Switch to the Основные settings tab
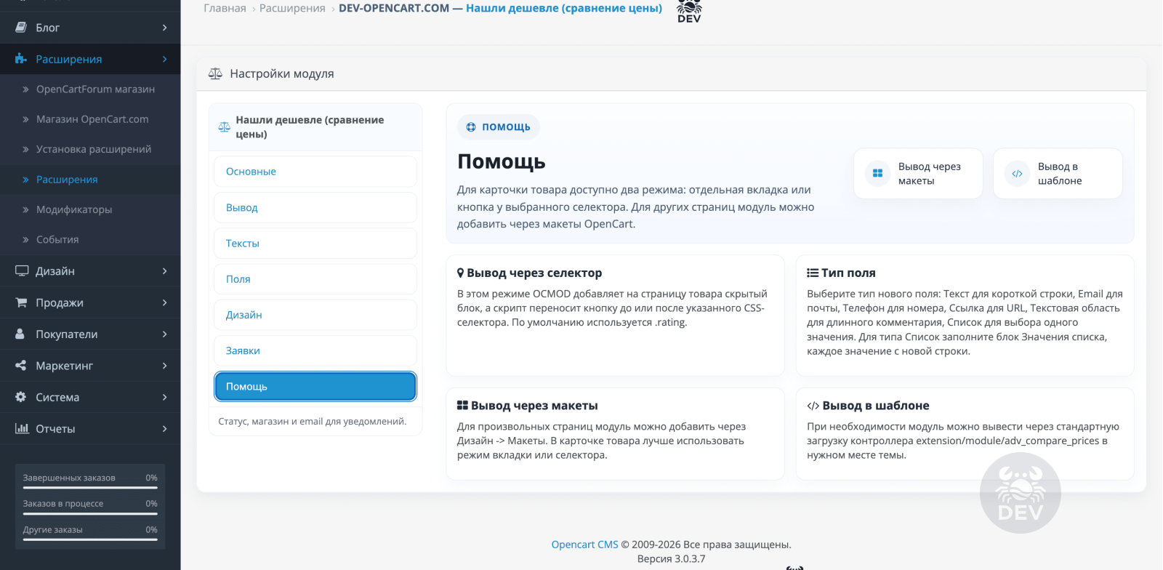1163x570 pixels. (315, 172)
